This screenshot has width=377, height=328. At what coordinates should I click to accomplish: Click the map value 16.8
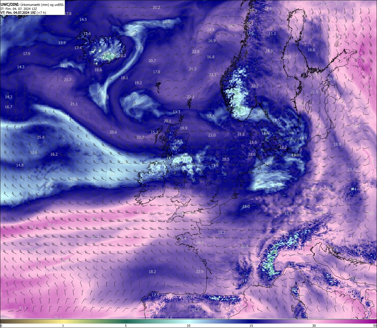211,57
